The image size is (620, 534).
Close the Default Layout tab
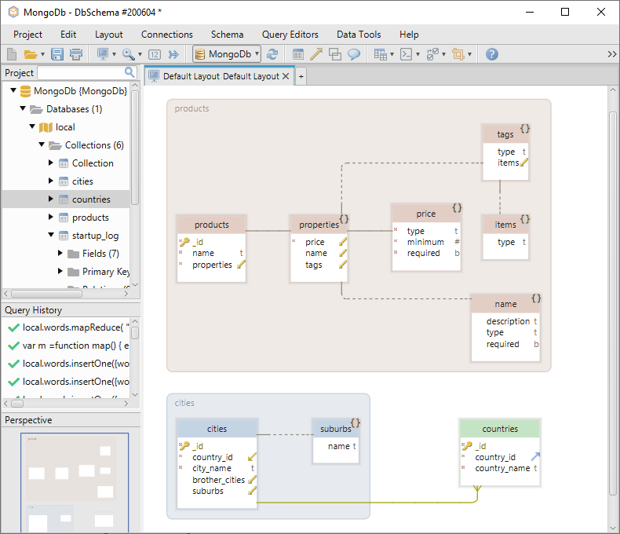pos(286,76)
